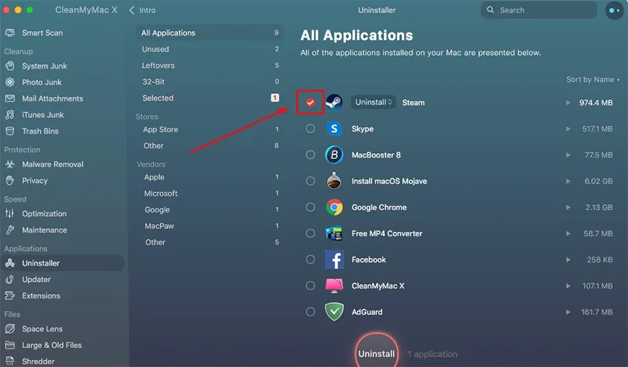The image size is (628, 367).
Task: Click the Trash Bins icon
Action: tap(10, 131)
